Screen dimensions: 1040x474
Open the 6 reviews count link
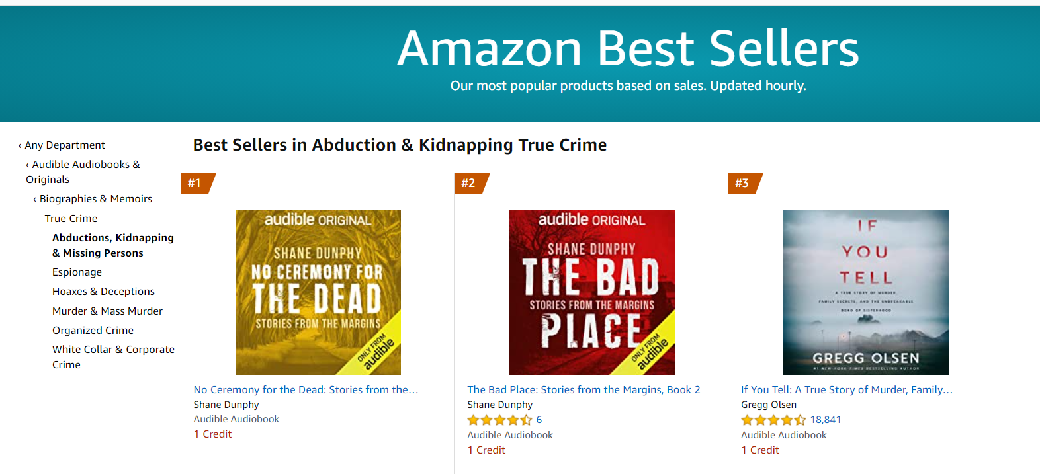[539, 420]
